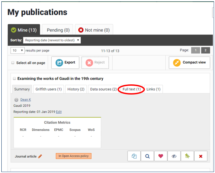Viewport: 215px width, 173px height.
Task: Click the red X remove publication button
Action: [x=201, y=156]
